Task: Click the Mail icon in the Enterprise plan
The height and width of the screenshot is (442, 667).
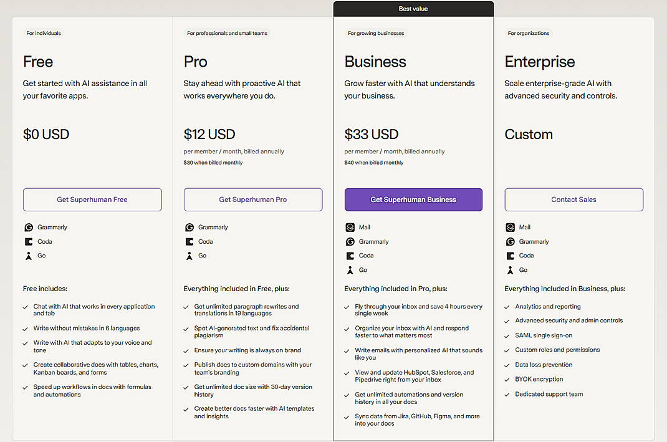Action: click(x=510, y=228)
